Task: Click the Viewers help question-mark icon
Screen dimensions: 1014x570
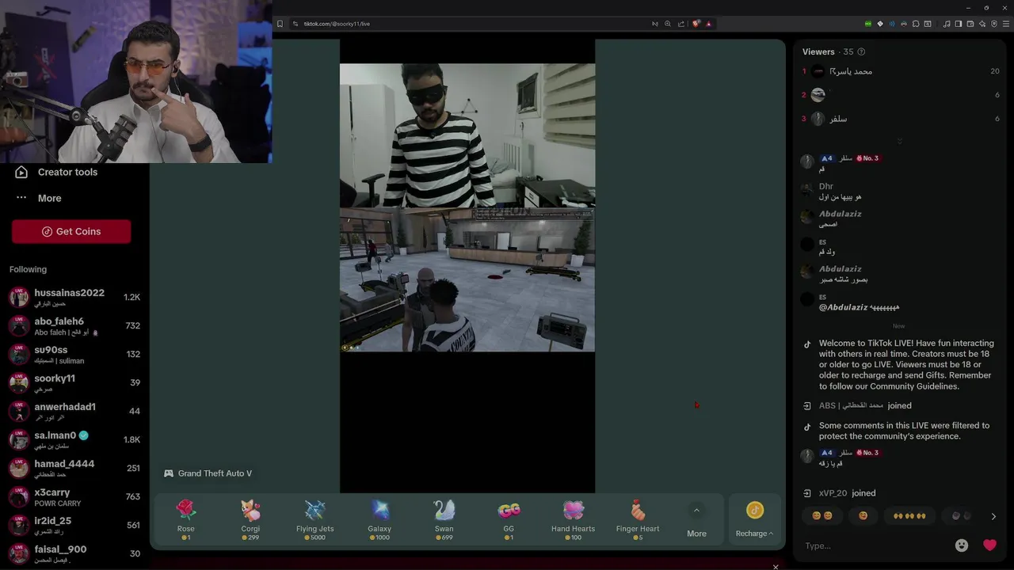Action: tap(861, 52)
